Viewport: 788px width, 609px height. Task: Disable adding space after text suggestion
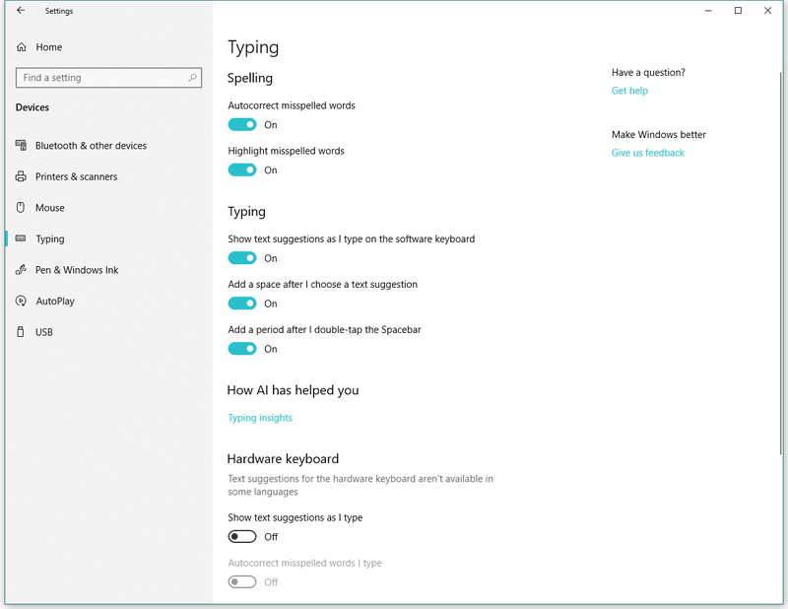click(x=242, y=304)
